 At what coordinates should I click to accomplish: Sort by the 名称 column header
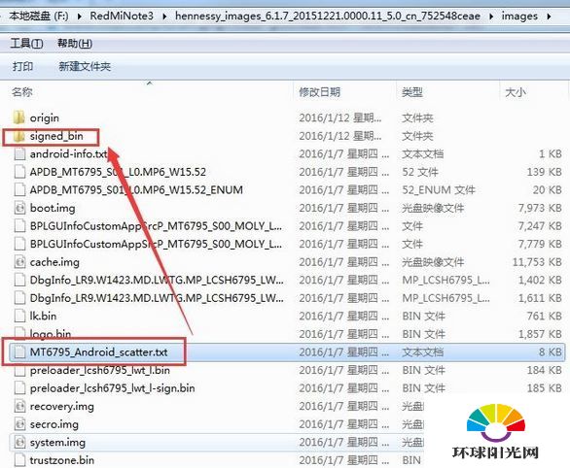coord(22,92)
